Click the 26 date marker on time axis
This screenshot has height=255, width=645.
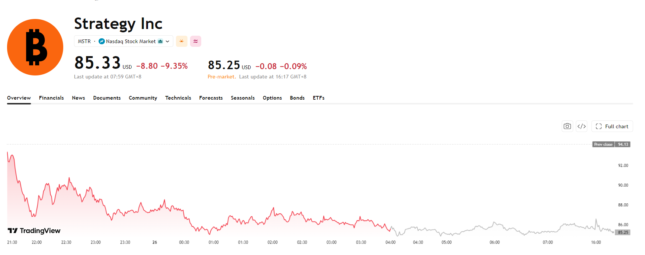click(x=155, y=242)
